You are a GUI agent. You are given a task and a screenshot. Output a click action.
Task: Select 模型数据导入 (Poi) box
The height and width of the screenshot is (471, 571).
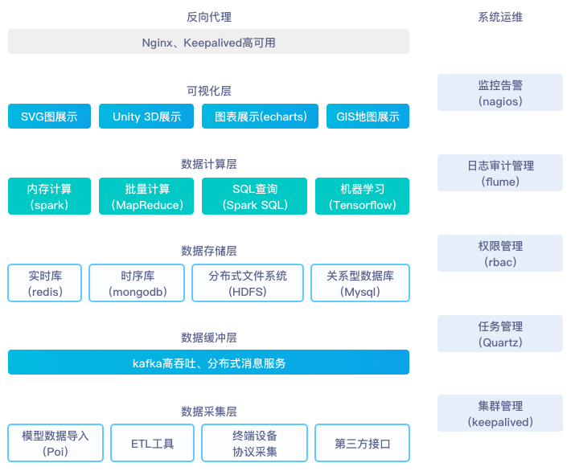tap(55, 444)
